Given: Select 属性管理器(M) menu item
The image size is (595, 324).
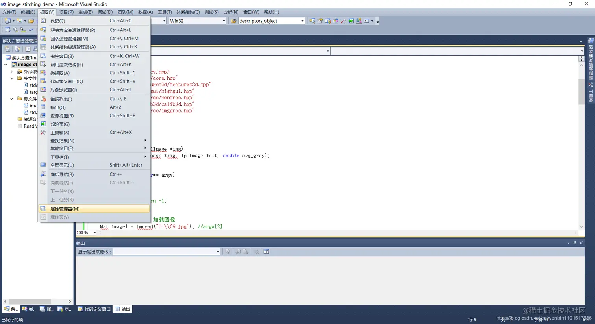Looking at the screenshot, I should point(94,209).
